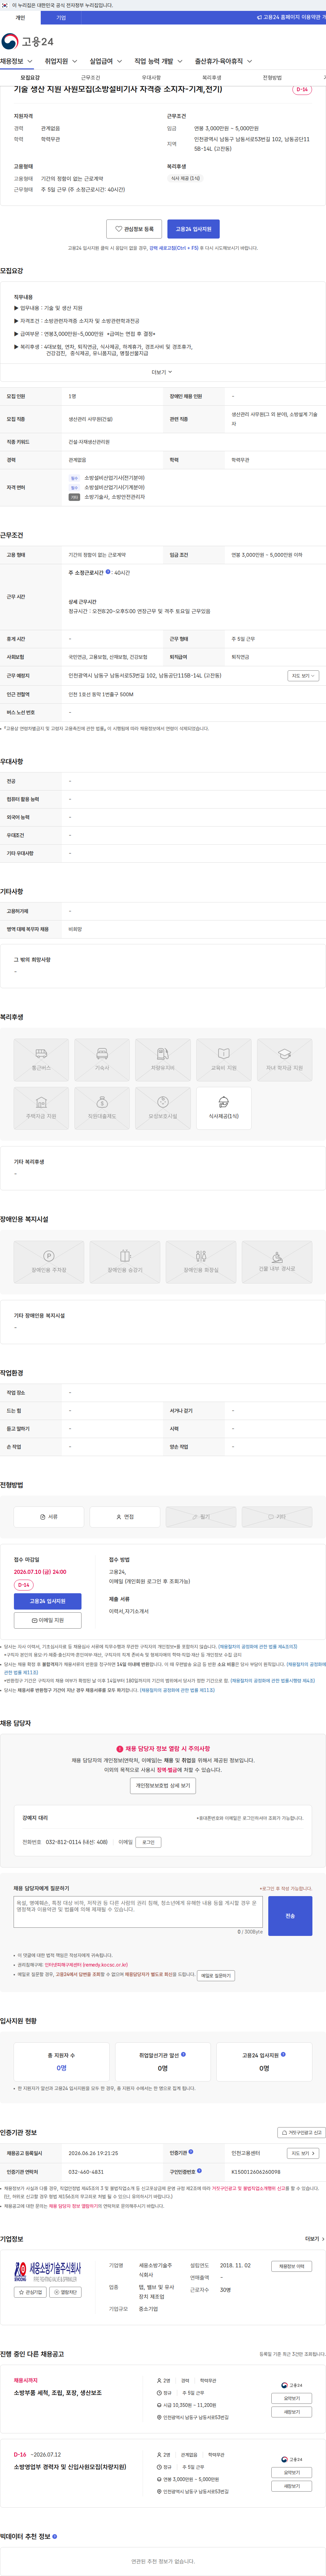This screenshot has width=326, height=2576.
Task: Click the 세웅소방기술 company logo
Action: [48, 2272]
